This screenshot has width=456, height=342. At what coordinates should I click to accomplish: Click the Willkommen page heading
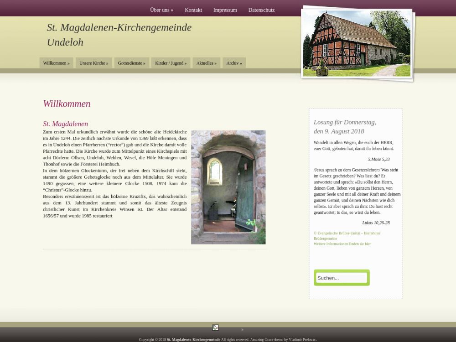(x=67, y=104)
